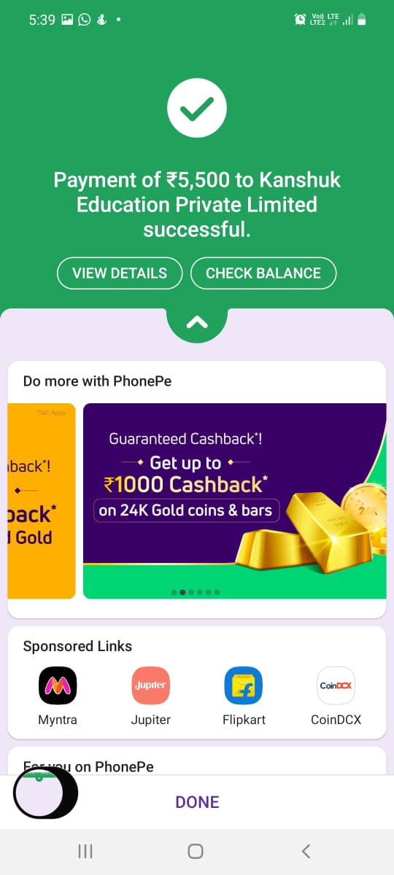Tap the alarm icon in status bar

(x=300, y=20)
